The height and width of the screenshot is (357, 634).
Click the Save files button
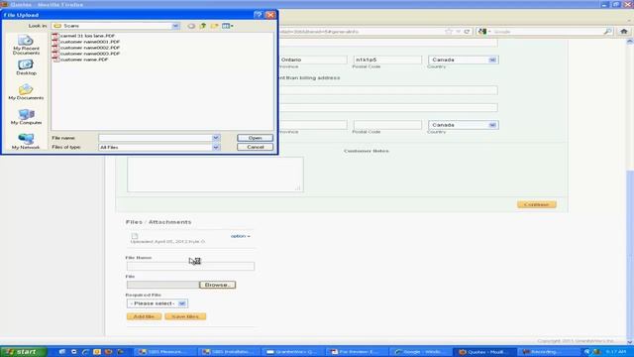coord(185,316)
